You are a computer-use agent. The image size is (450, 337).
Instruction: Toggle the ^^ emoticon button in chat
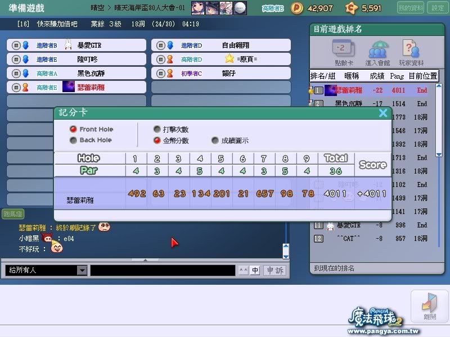coord(244,270)
